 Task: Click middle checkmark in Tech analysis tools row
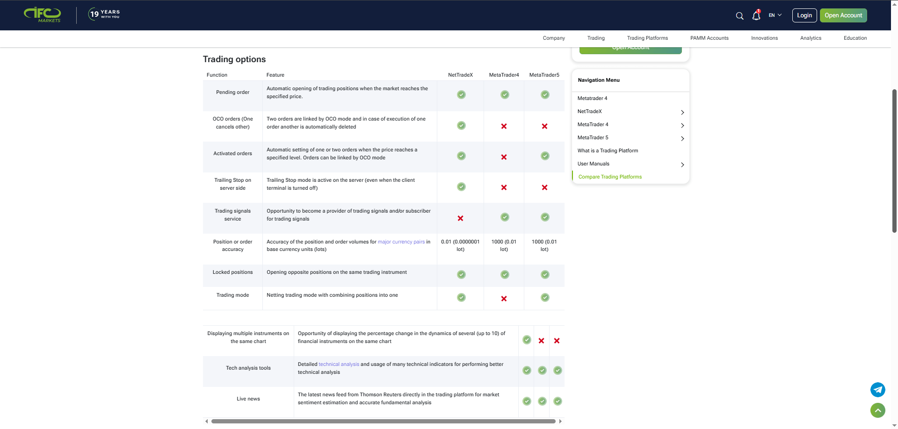pos(542,371)
